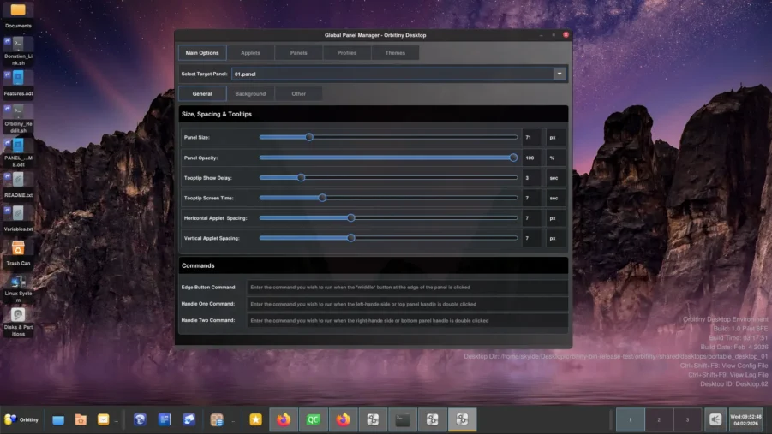Viewport: 772px width, 434px height.
Task: Click the yellow star taskbar icon
Action: pyautogui.click(x=255, y=419)
